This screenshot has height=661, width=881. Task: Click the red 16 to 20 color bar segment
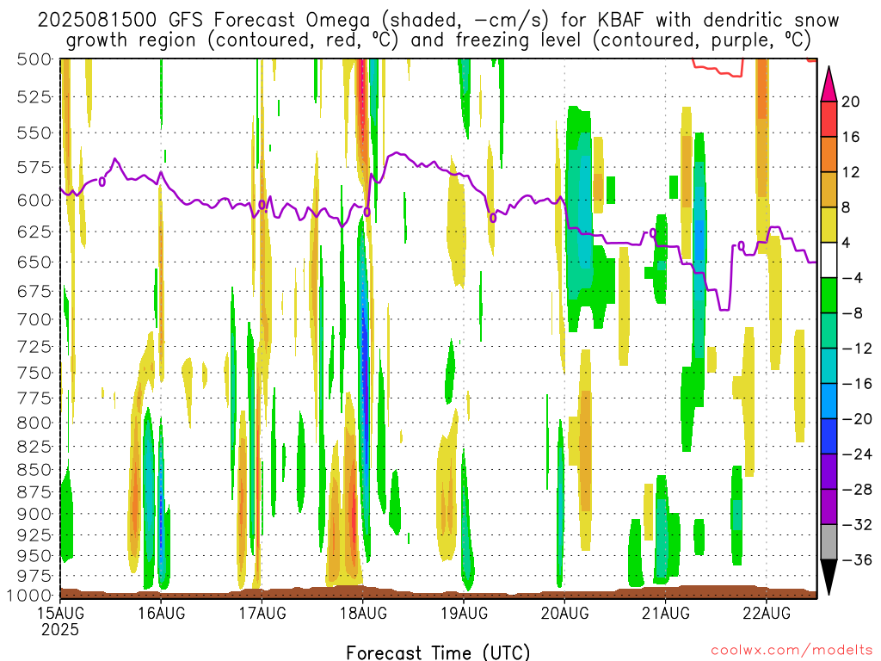pyautogui.click(x=829, y=119)
